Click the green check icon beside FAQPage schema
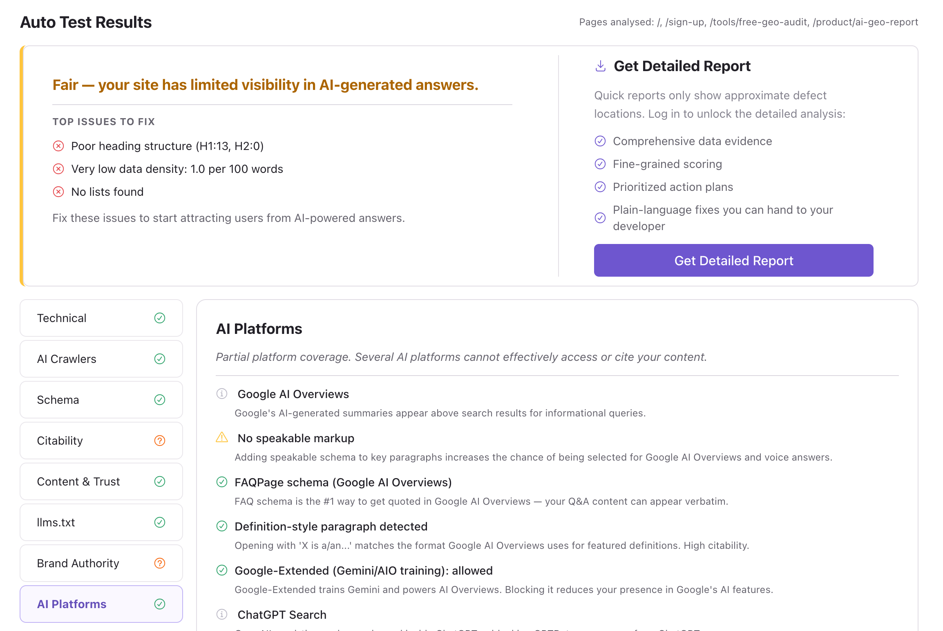 click(x=221, y=482)
